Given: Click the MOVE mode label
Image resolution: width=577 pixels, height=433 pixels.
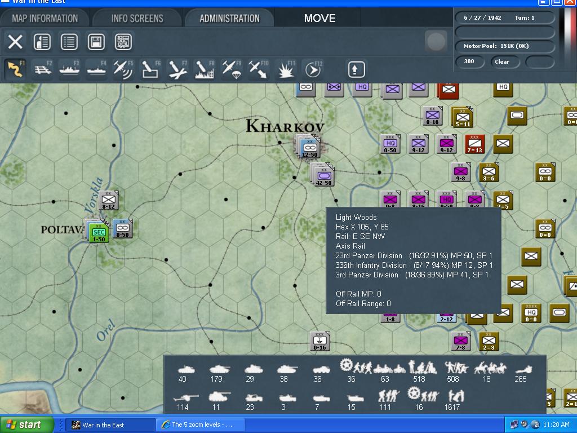Looking at the screenshot, I should pos(320,18).
